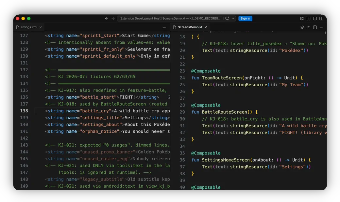
Task: Close the strings.xml tab
Action: pyautogui.click(x=41, y=27)
